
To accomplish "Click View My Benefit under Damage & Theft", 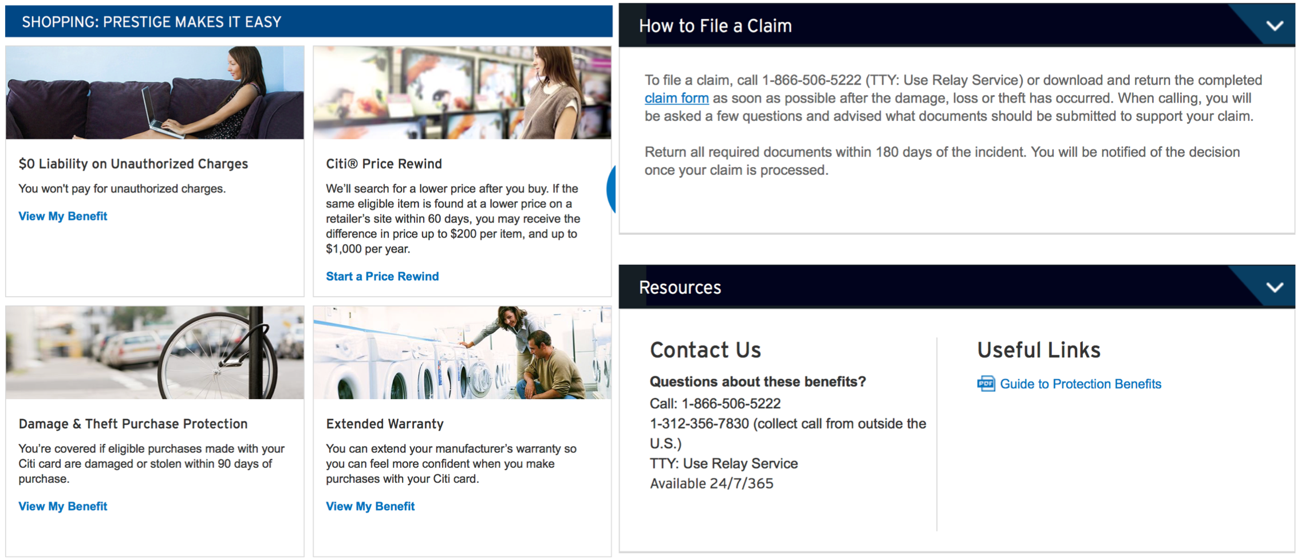I will click(x=63, y=506).
